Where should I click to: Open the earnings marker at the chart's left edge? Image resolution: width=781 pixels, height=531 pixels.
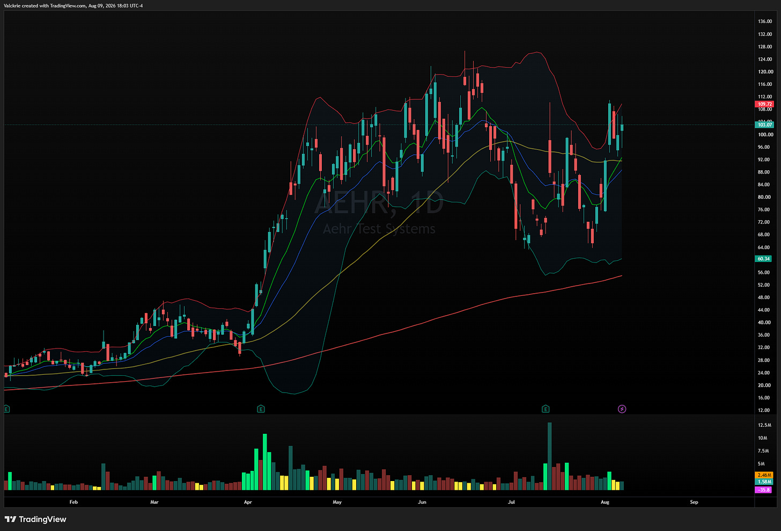click(x=6, y=409)
